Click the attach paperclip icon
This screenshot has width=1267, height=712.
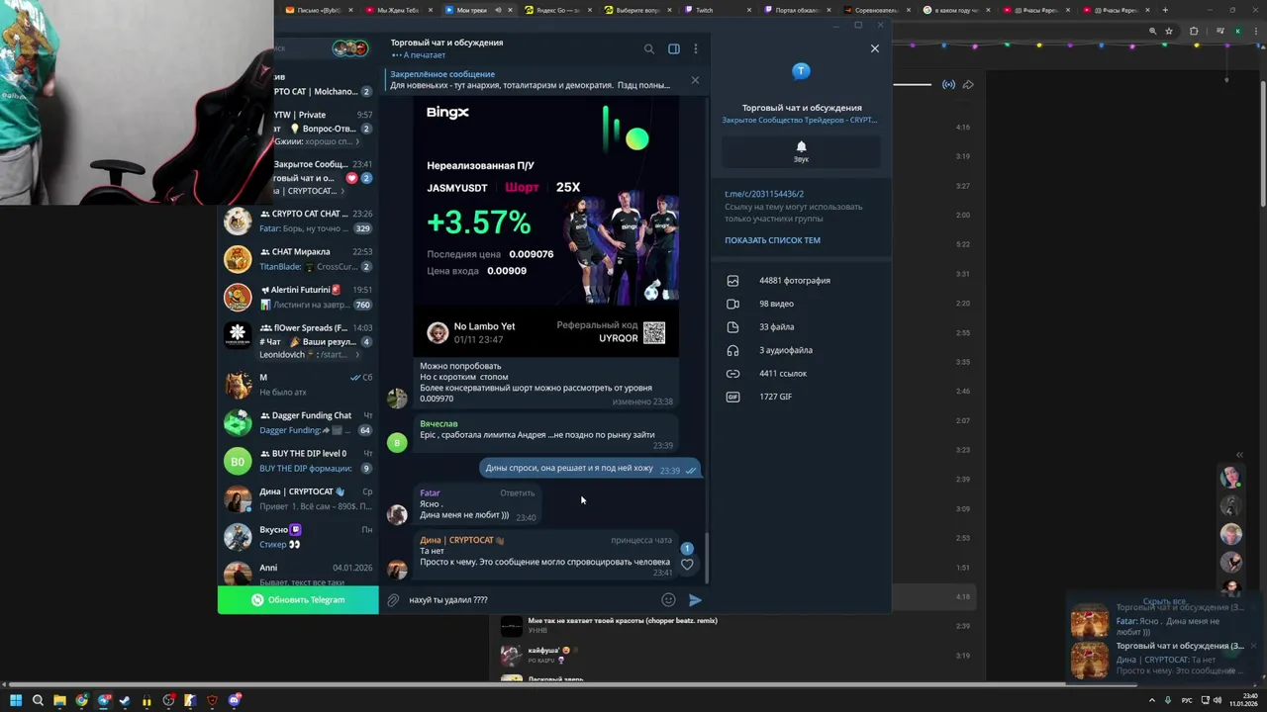coord(393,600)
